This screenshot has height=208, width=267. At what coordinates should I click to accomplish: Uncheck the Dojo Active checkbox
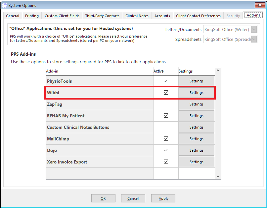tap(166, 150)
